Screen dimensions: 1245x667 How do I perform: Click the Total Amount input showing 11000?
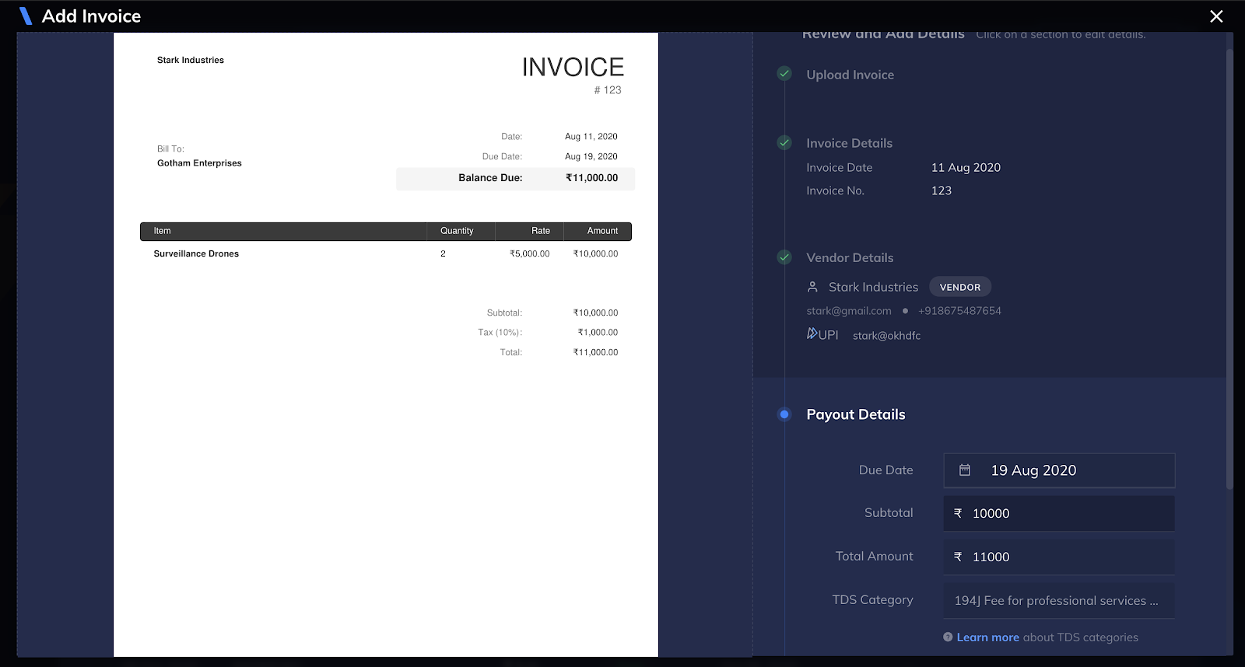tap(1059, 557)
